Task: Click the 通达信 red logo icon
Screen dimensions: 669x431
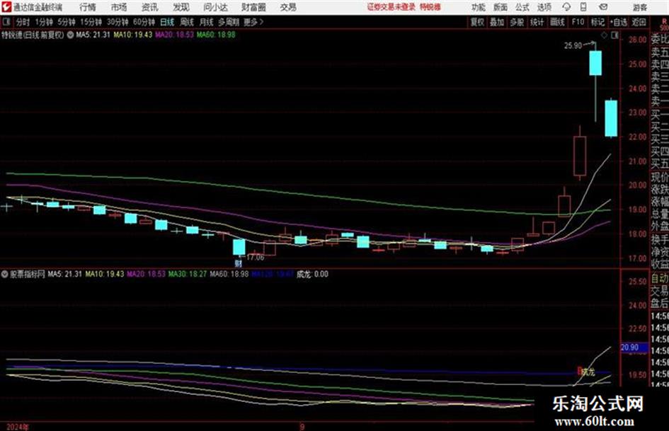Action: [6, 7]
